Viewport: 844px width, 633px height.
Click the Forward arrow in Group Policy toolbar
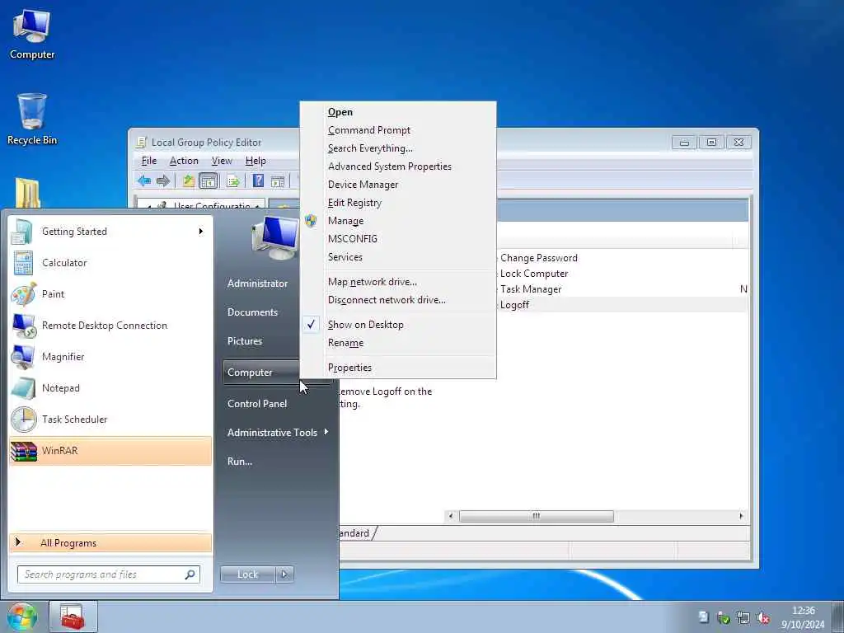(163, 181)
